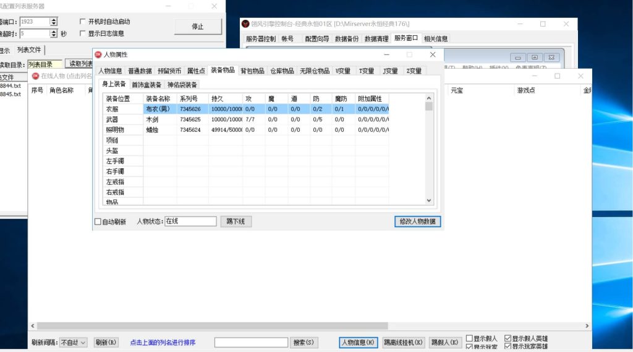Select 服务窗口 tab in engine console
This screenshot has width=633, height=352.
[406, 38]
